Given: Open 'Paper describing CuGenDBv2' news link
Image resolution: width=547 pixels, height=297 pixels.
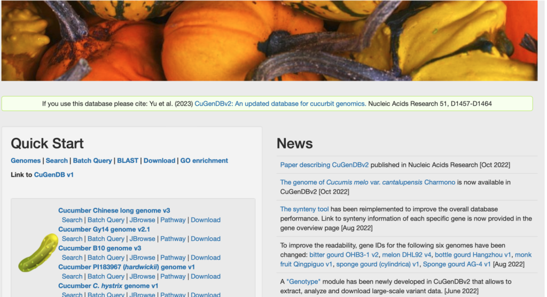Looking at the screenshot, I should point(324,165).
